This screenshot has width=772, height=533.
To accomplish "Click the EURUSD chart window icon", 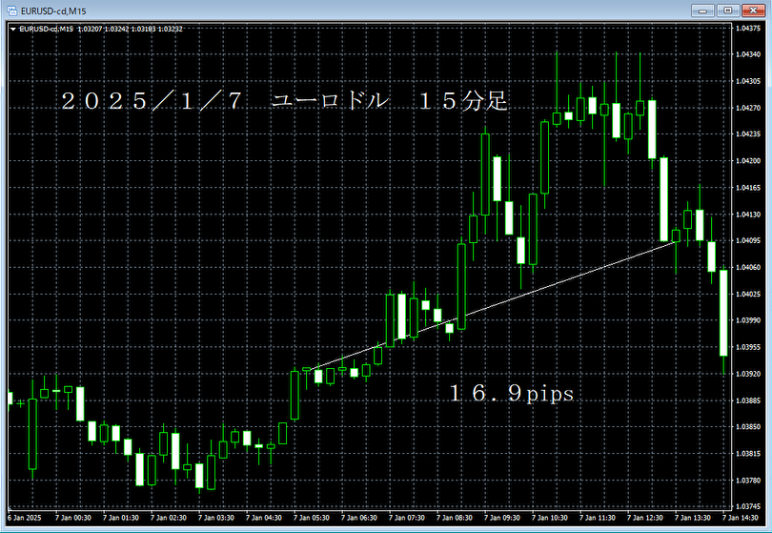I will [11, 10].
